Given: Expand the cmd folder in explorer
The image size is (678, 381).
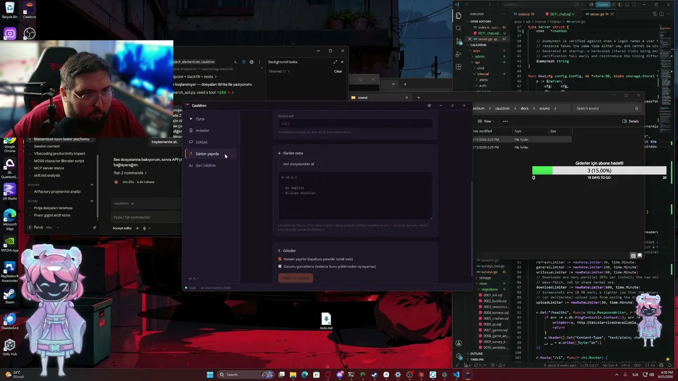Looking at the screenshot, I should pos(480,68).
